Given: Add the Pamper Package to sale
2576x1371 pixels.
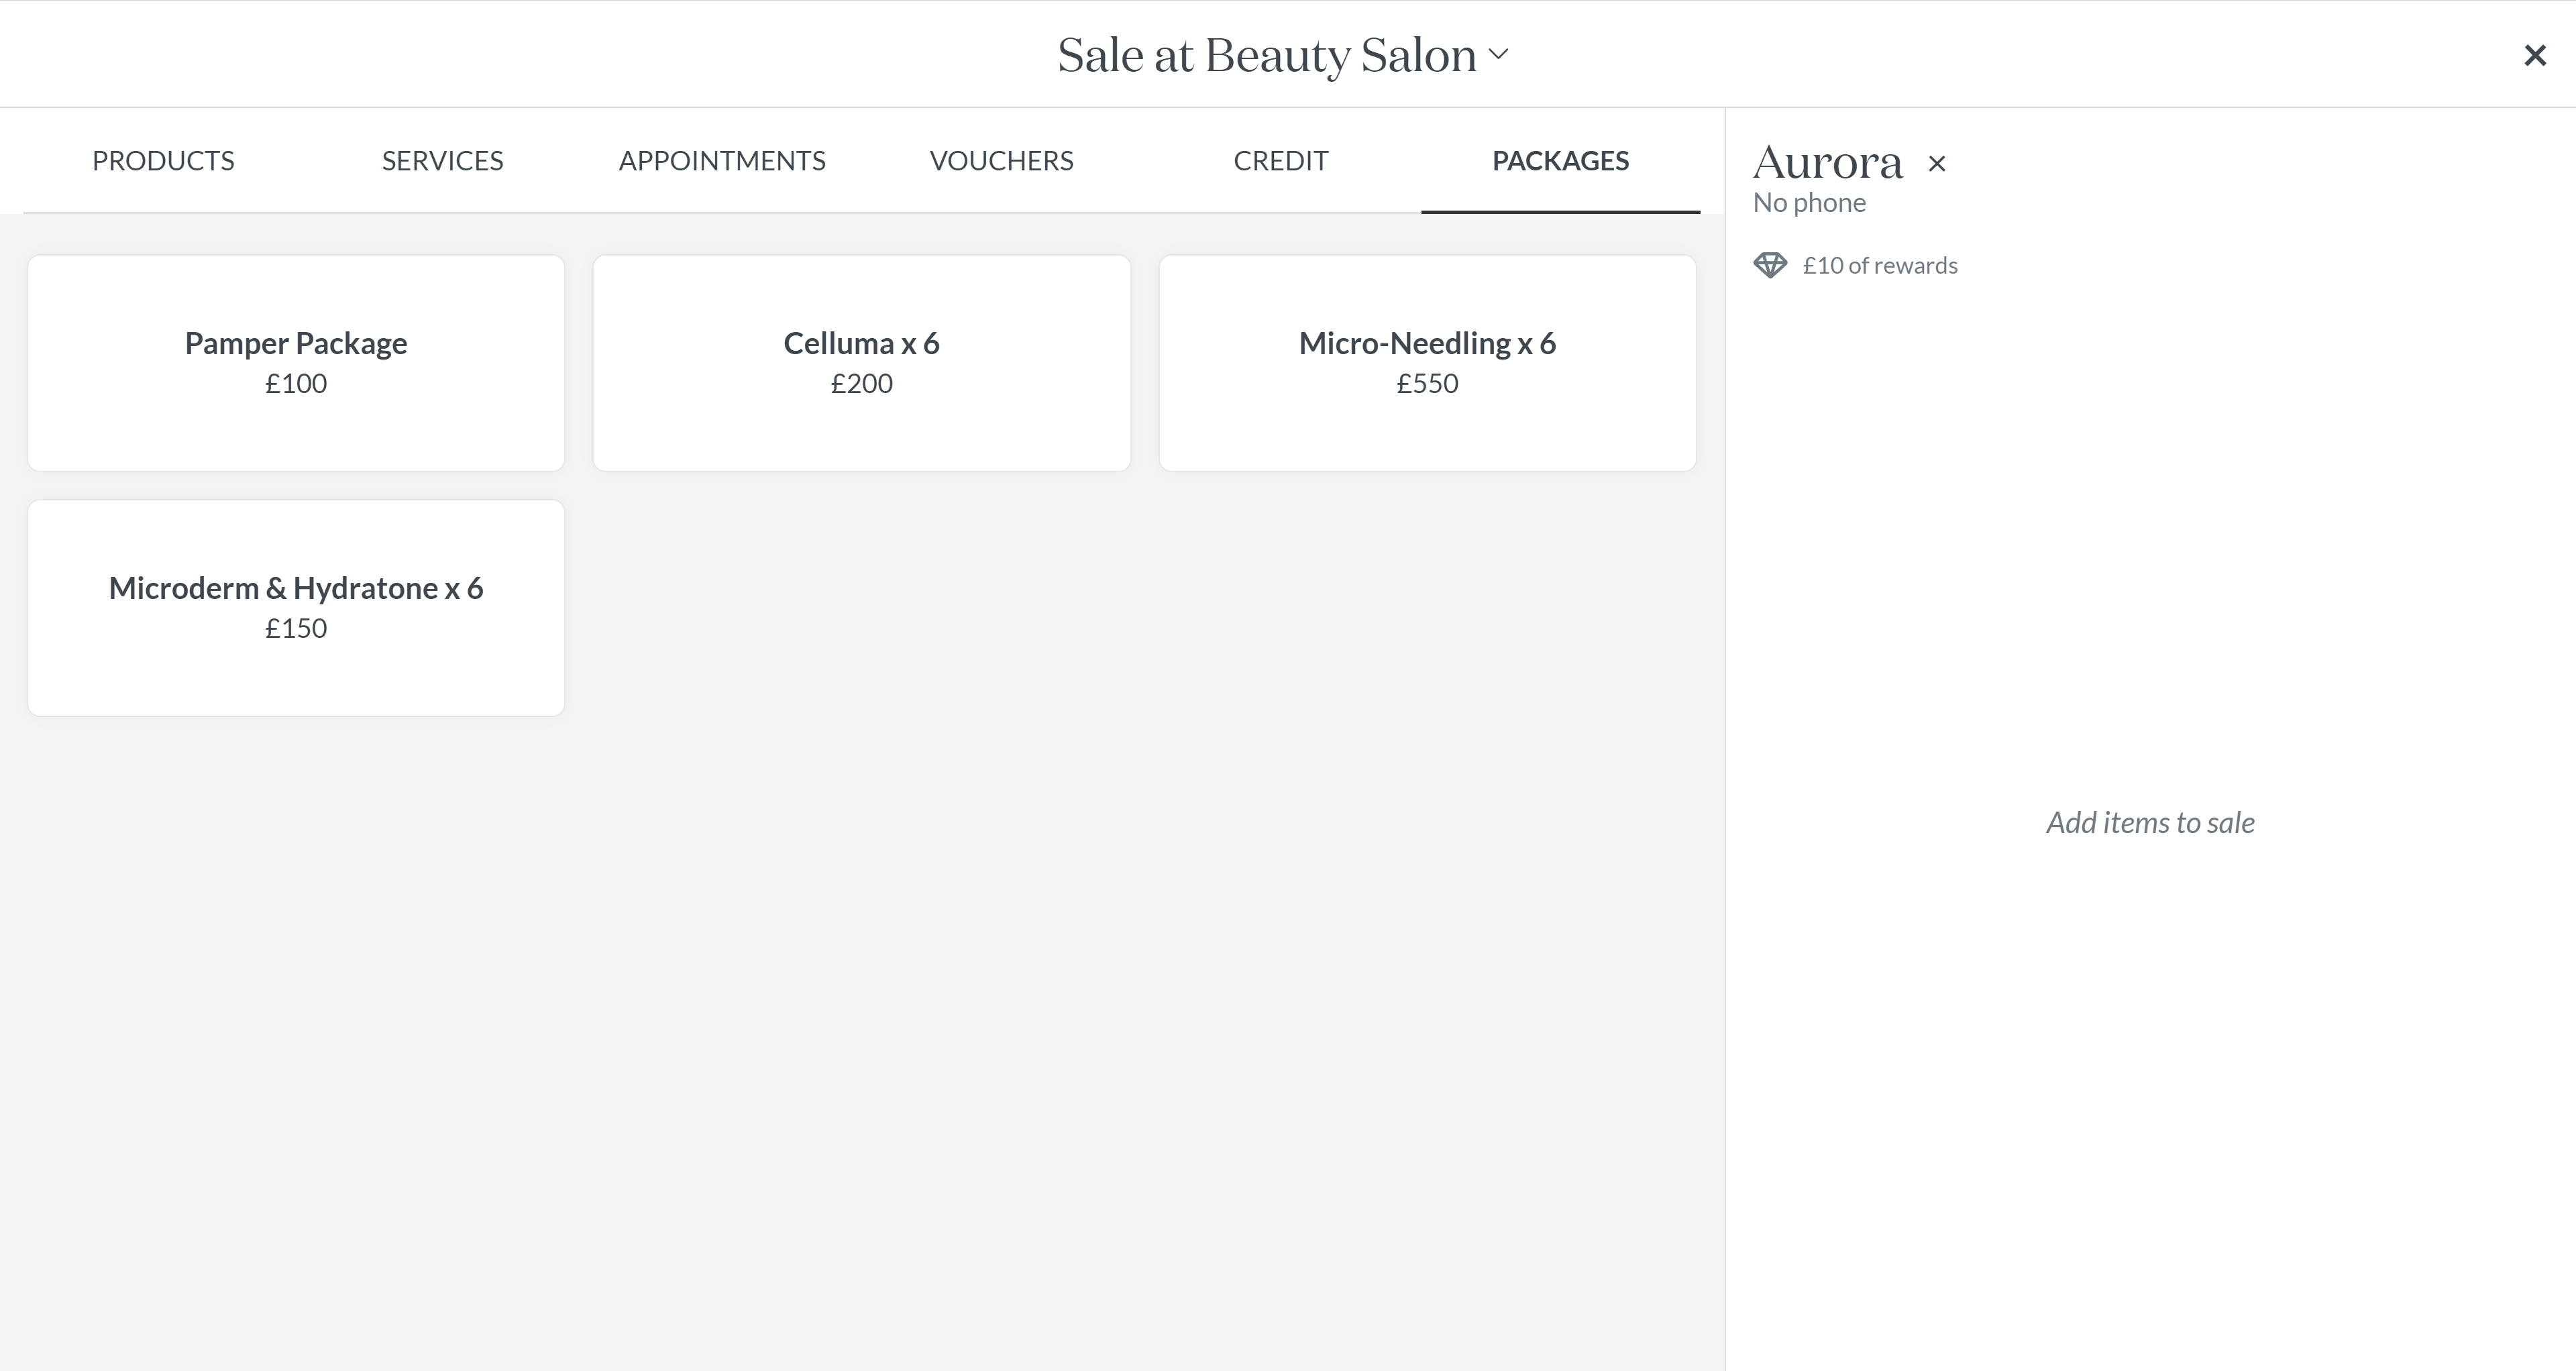Looking at the screenshot, I should tap(296, 362).
